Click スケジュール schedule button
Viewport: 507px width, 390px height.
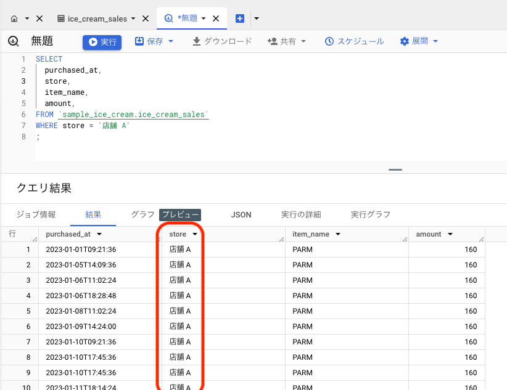point(354,41)
